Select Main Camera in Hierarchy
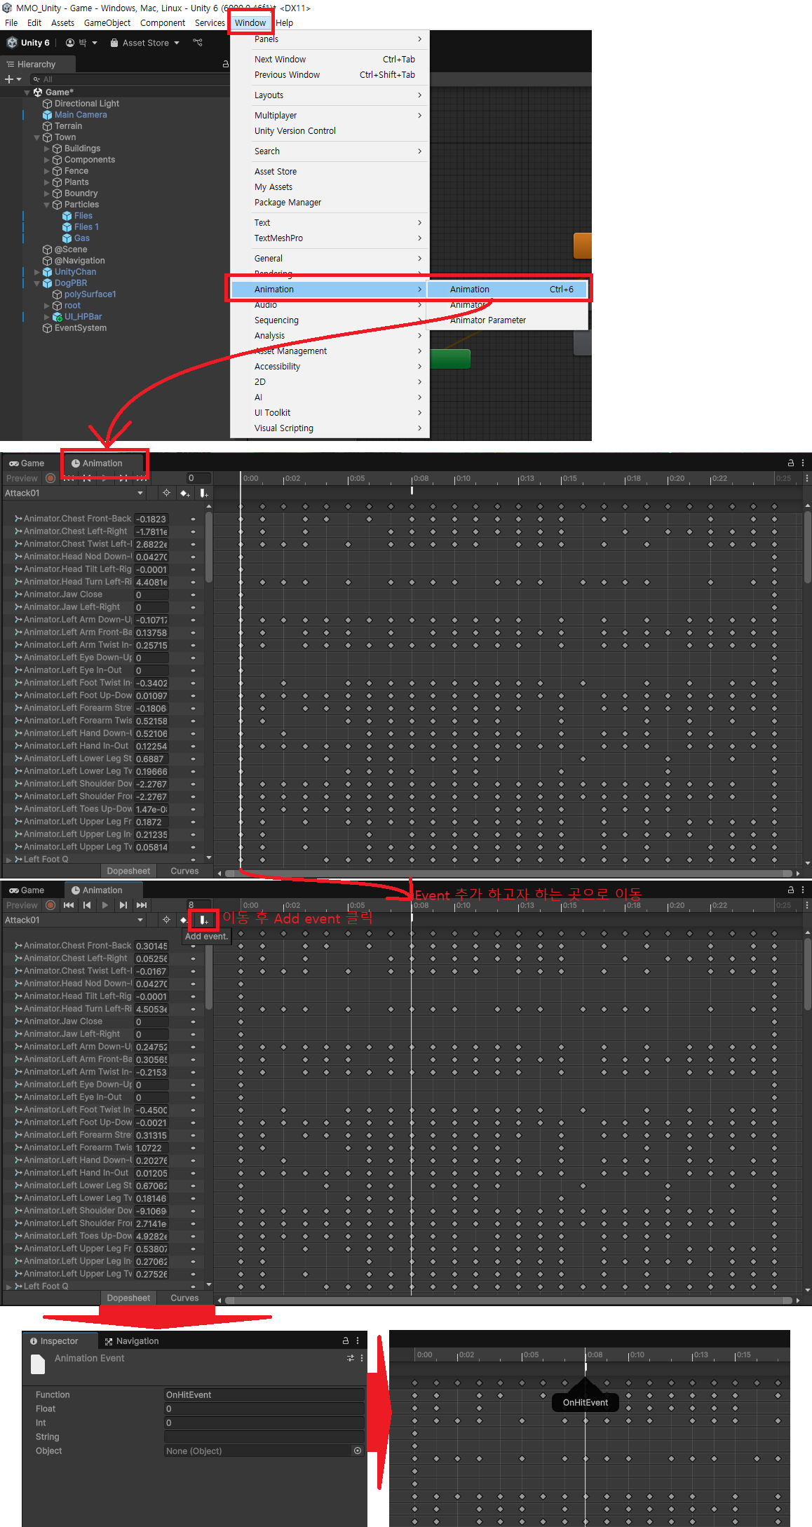This screenshot has height=1527, width=812. pos(81,115)
